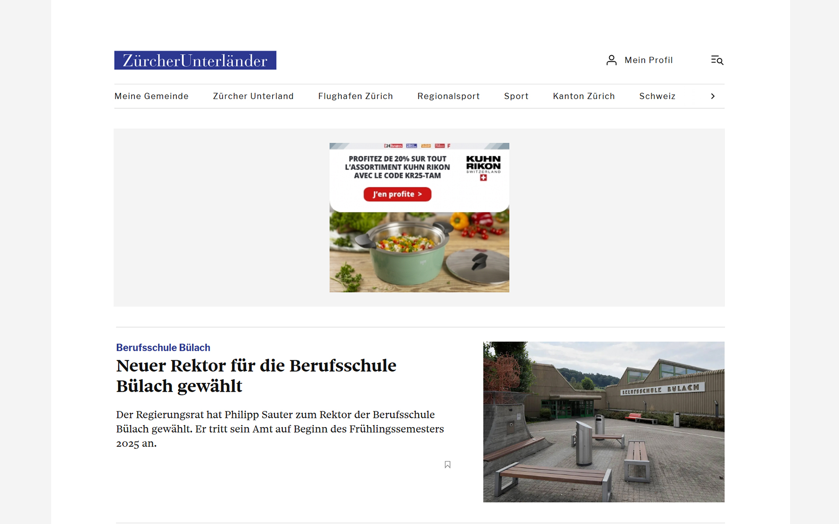Image resolution: width=839 pixels, height=524 pixels.
Task: Open the article teaser about Philipp Sauter
Action: (280, 429)
